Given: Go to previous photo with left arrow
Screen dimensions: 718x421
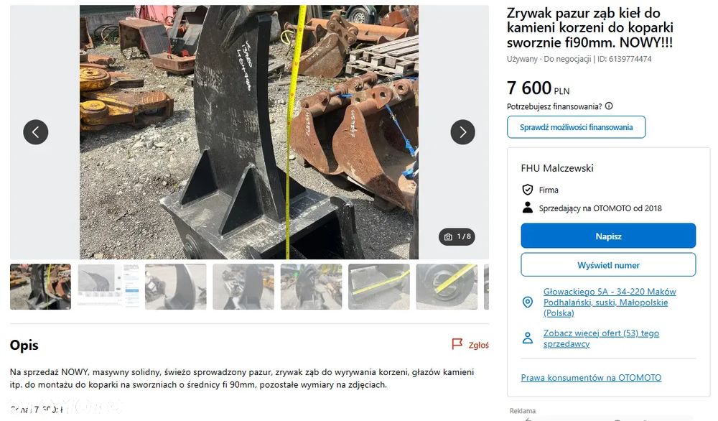Looking at the screenshot, I should pyautogui.click(x=36, y=132).
